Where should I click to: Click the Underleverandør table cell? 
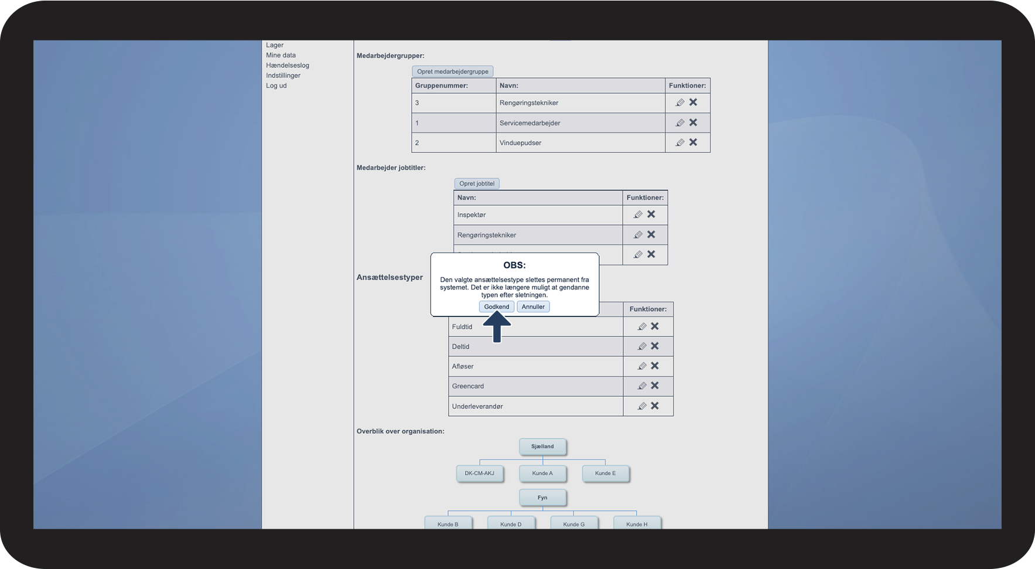point(535,406)
